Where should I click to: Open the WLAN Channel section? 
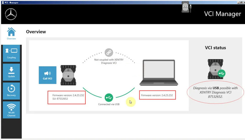[x=11, y=110]
